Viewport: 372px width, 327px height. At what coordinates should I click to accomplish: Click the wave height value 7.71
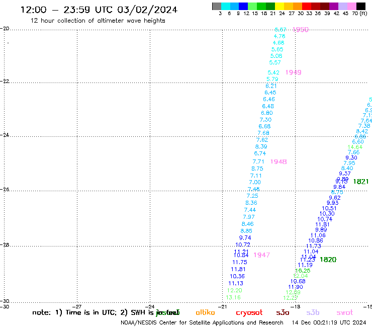click(258, 161)
